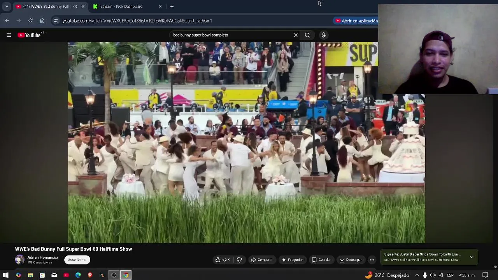Go back with browser back arrow

coord(7,21)
